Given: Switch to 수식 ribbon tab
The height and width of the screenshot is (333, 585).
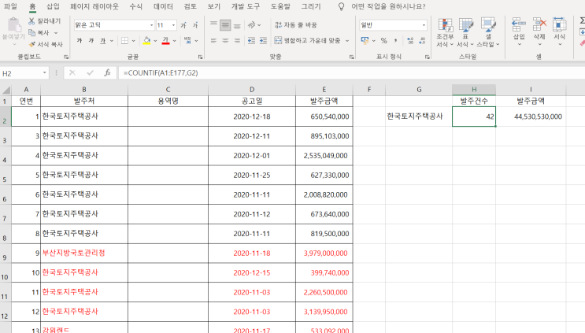Looking at the screenshot, I should [x=135, y=6].
